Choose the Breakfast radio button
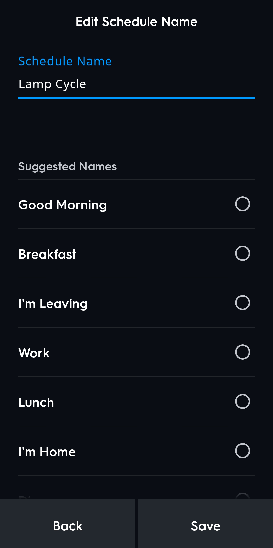 coord(242,253)
